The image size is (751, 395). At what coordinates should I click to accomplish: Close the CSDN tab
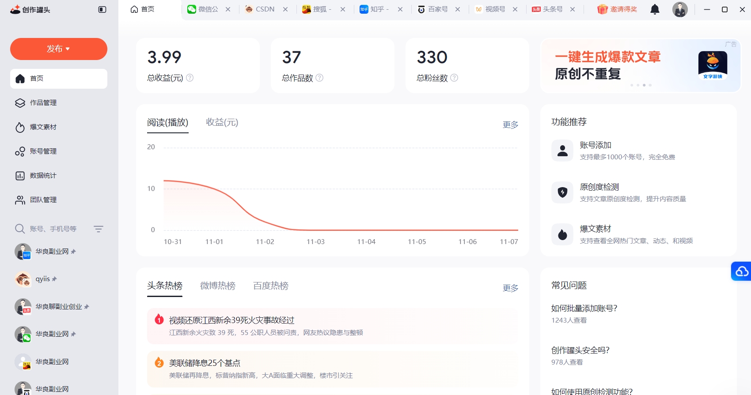point(285,9)
